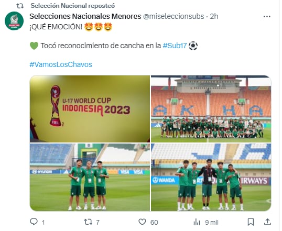
Task: Bookmark this post
Action: tap(251, 222)
